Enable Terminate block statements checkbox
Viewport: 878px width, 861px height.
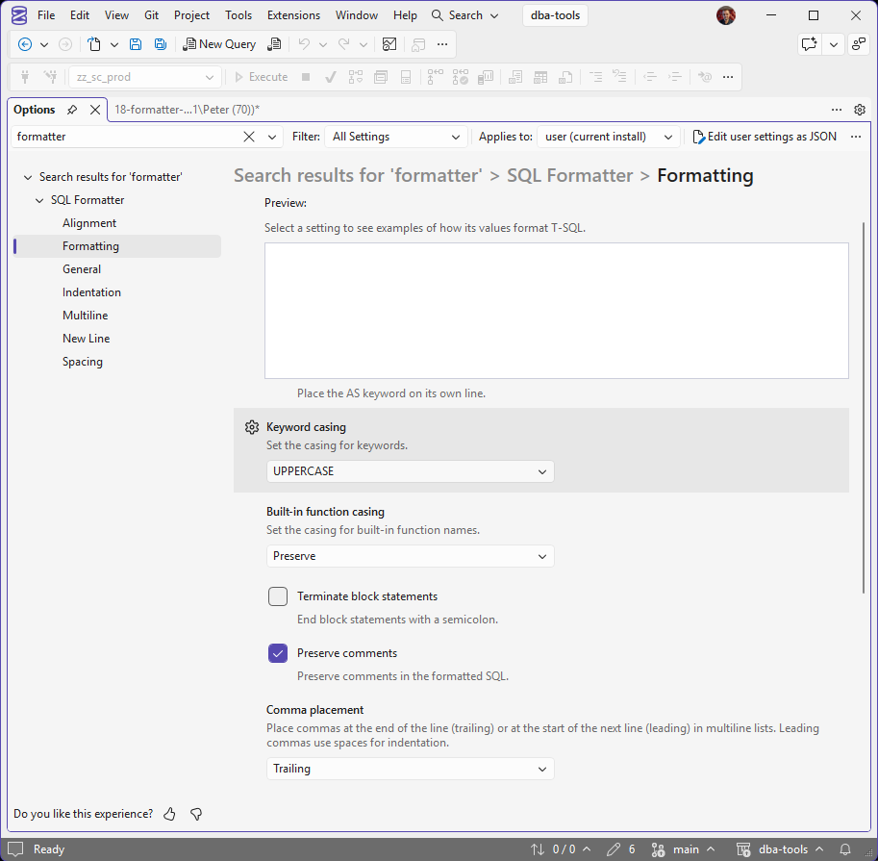(278, 596)
